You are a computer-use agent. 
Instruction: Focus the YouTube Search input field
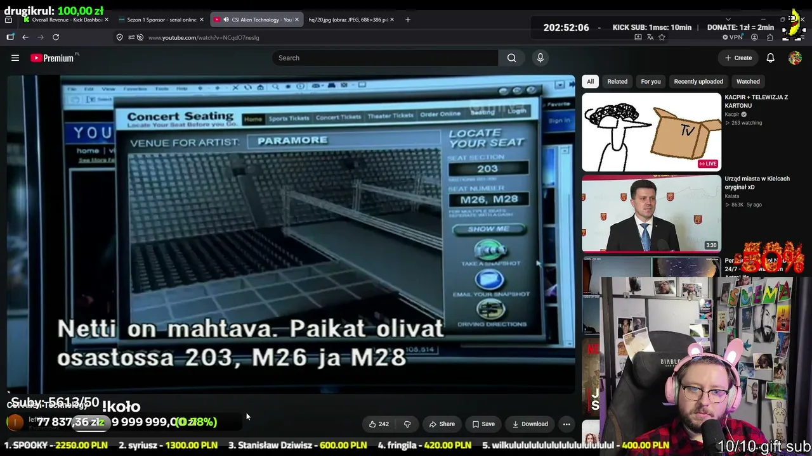tap(384, 58)
